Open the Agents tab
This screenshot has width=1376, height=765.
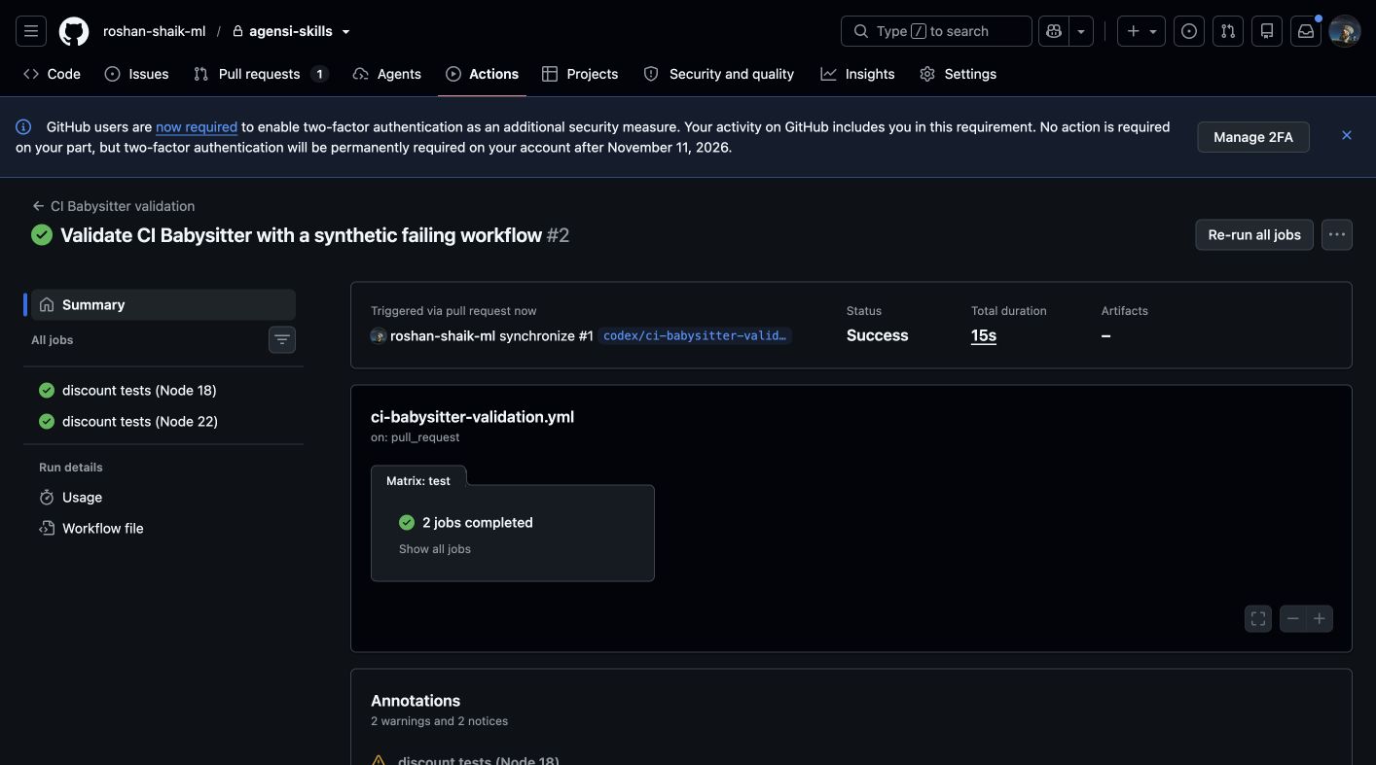[x=386, y=74]
